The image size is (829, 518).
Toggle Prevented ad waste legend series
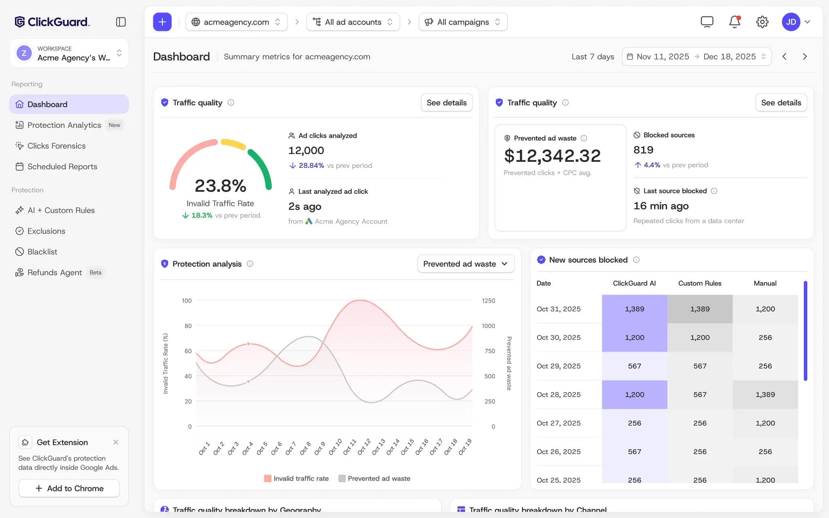[x=374, y=478]
